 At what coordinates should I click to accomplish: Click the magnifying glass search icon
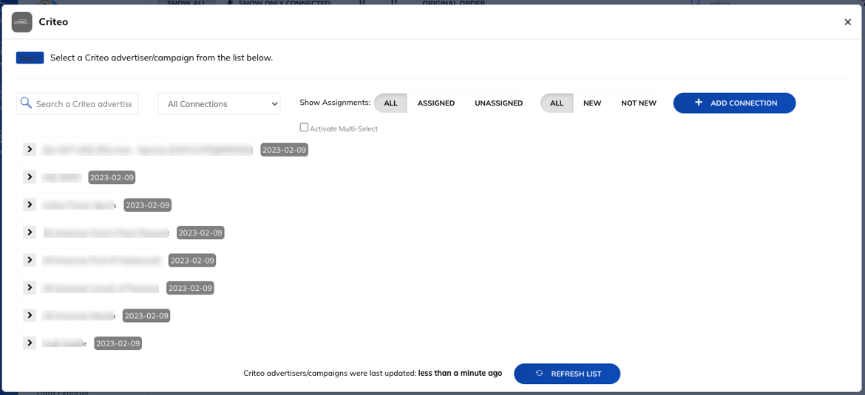pos(25,103)
